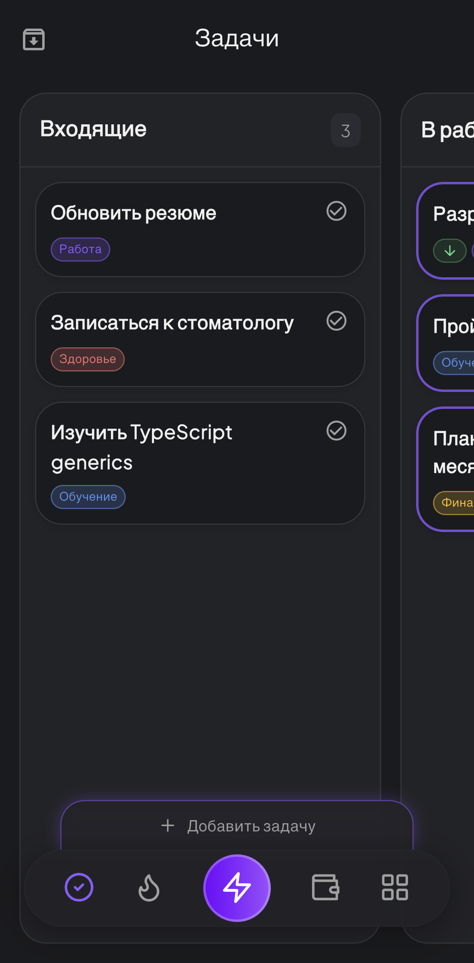Select the Обучение tag on the TypeScript card
474x963 pixels.
click(x=88, y=497)
